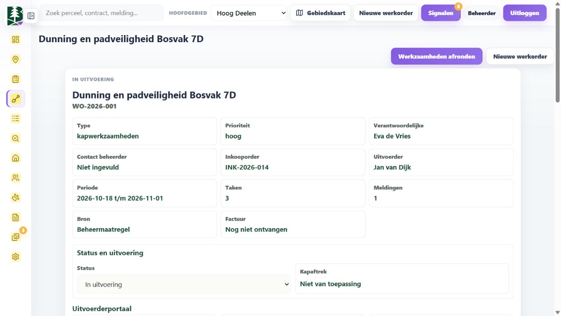
Task: Click the Contact beheerder value Niet ingevuld
Action: click(x=98, y=167)
